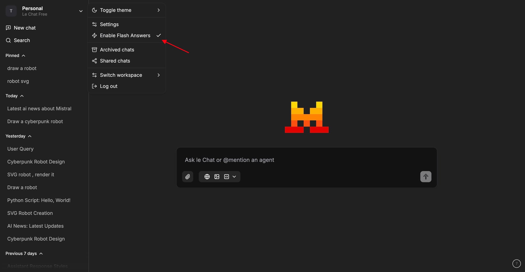Enable web search with the globe icon
This screenshot has width=525, height=272.
click(207, 177)
